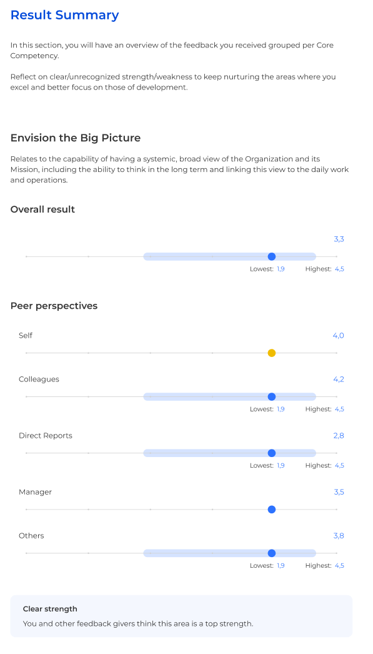The width and height of the screenshot is (373, 654).
Task: Click the Envision the Big Picture heading
Action: (76, 138)
